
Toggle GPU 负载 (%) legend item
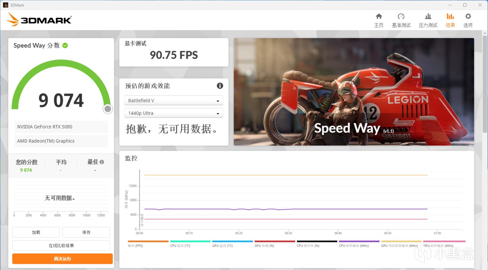[275, 244]
